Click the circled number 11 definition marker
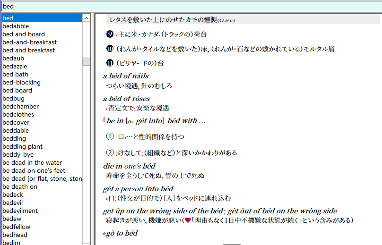Image resolution: width=382 pixels, height=245 pixels. [110, 63]
